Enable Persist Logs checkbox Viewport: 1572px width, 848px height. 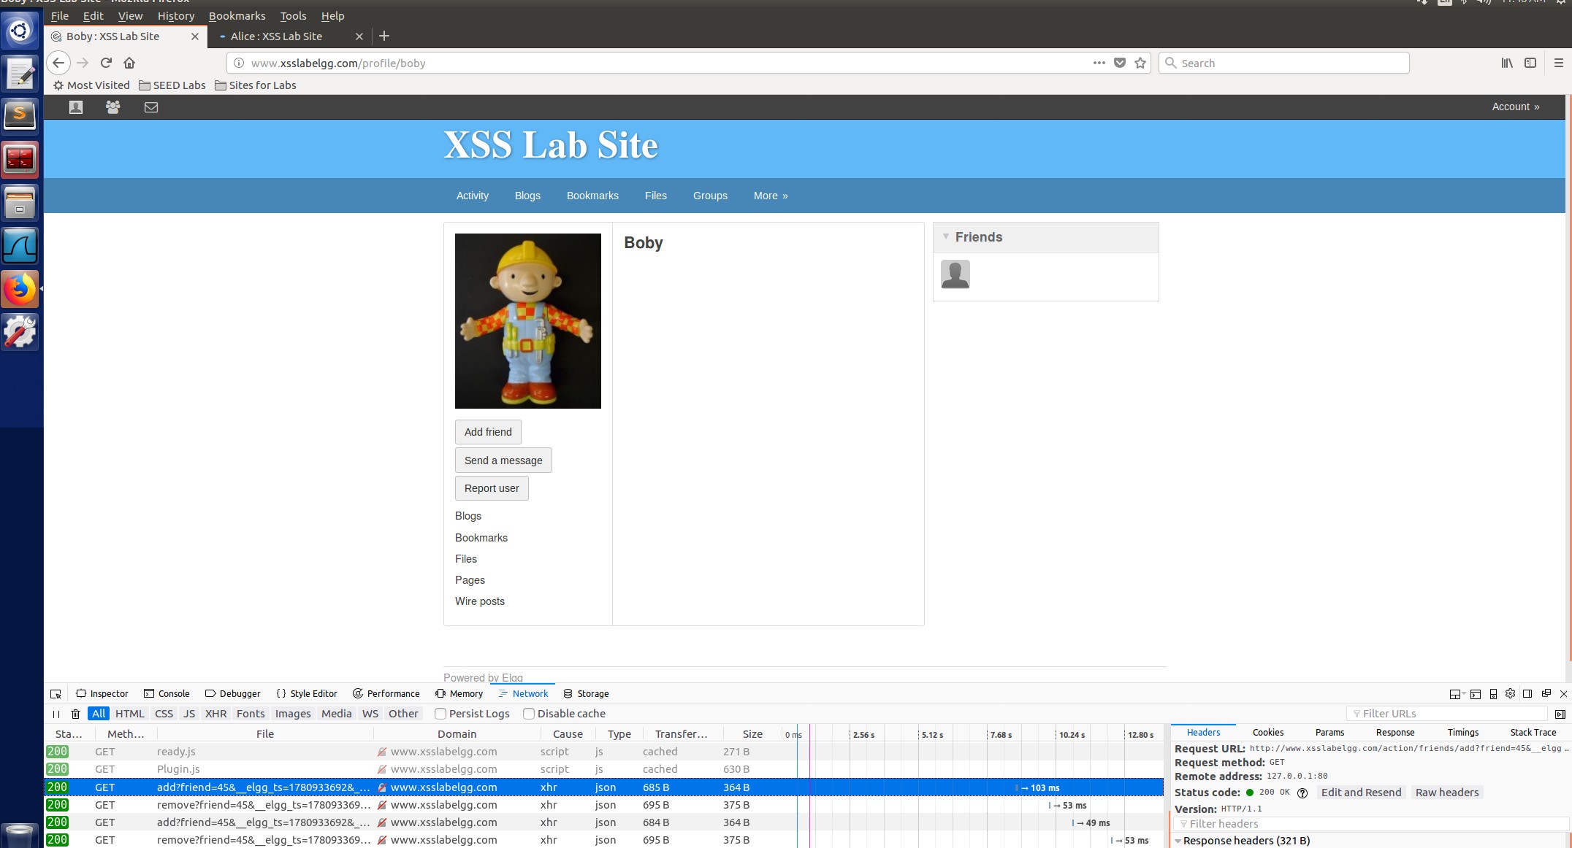440,714
